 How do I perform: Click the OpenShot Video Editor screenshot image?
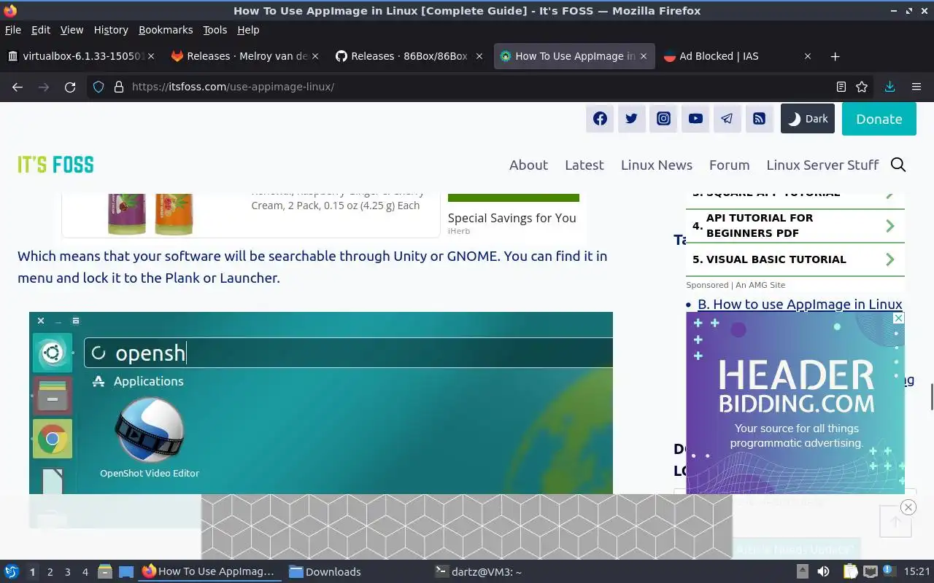pyautogui.click(x=321, y=403)
